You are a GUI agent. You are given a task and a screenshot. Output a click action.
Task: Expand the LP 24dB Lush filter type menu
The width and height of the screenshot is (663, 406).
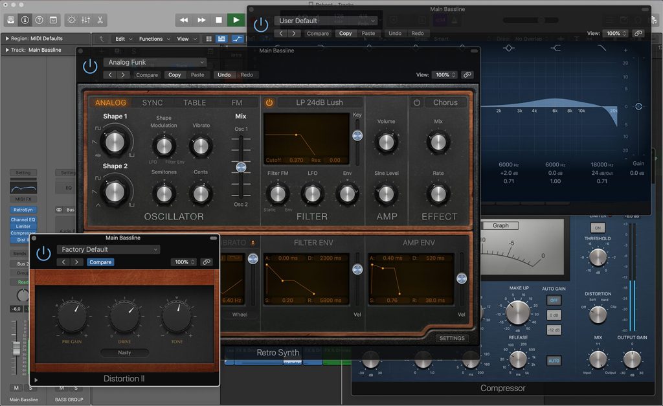(x=319, y=102)
